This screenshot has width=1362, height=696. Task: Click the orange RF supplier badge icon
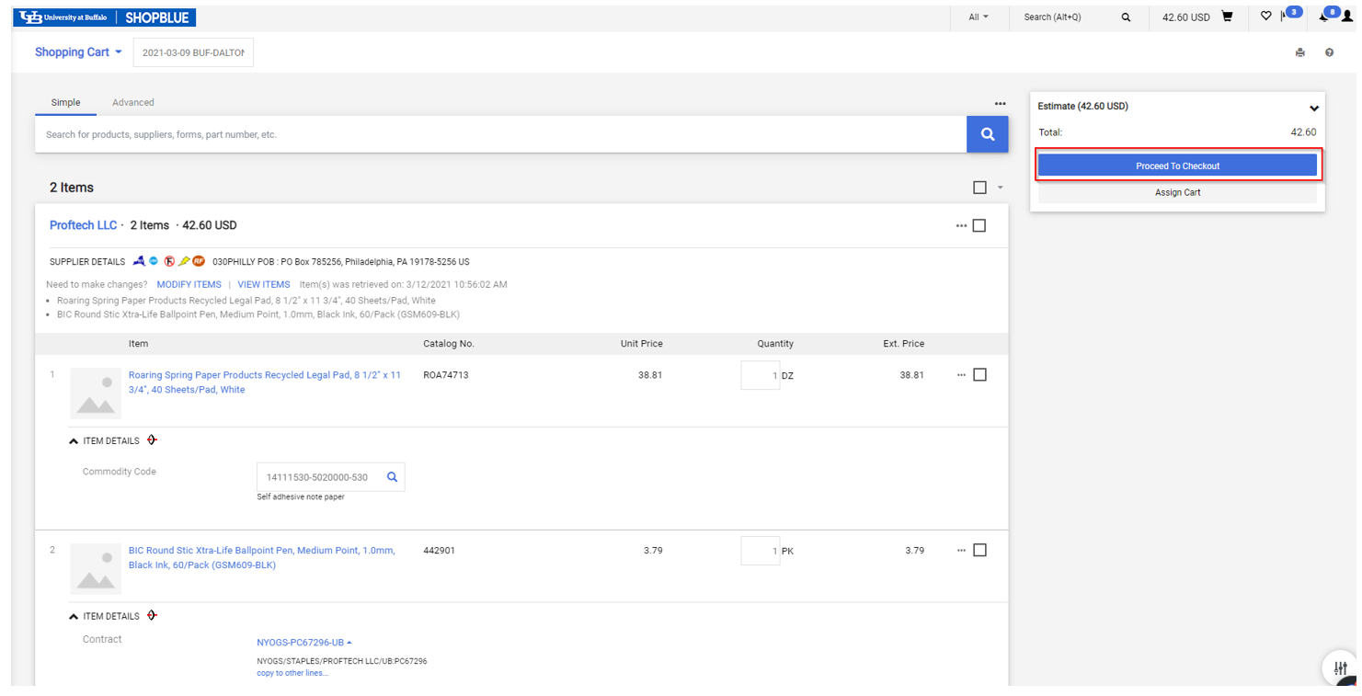point(199,262)
